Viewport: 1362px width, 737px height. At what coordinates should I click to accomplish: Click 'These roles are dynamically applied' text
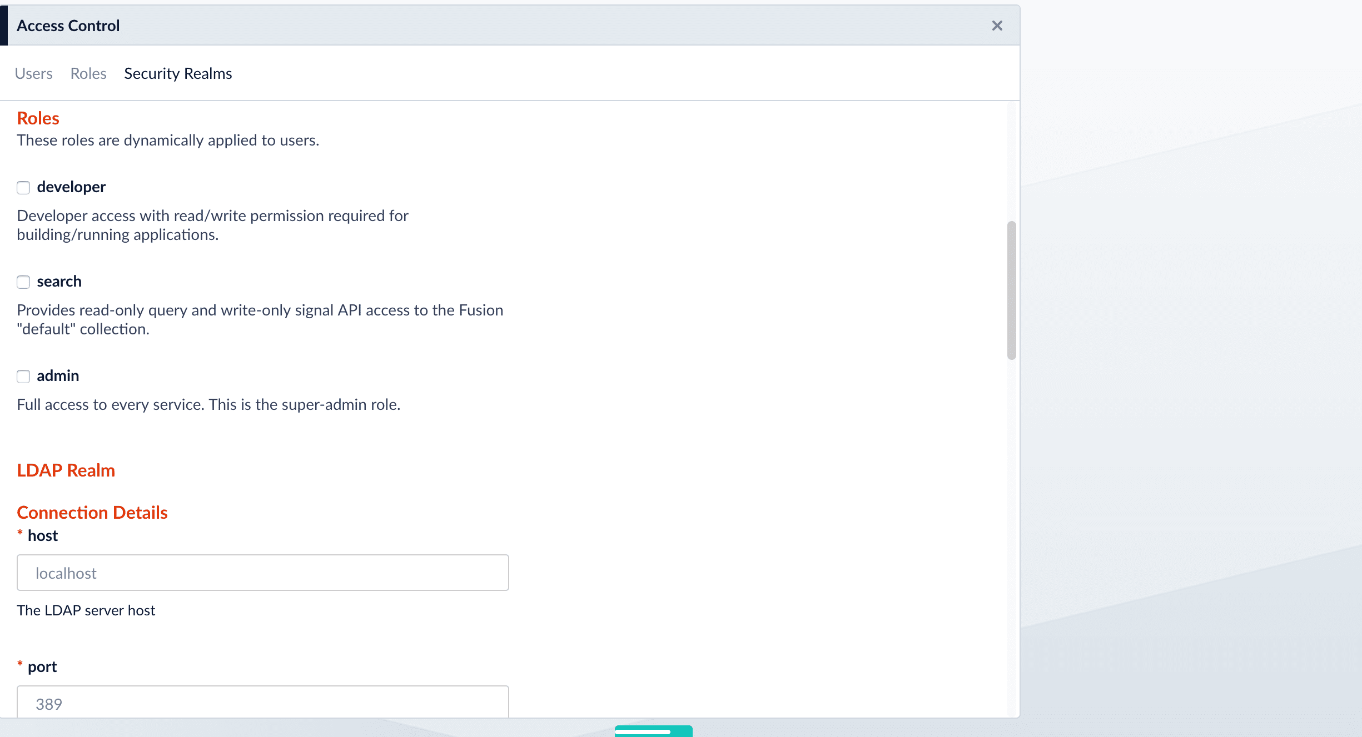point(168,141)
